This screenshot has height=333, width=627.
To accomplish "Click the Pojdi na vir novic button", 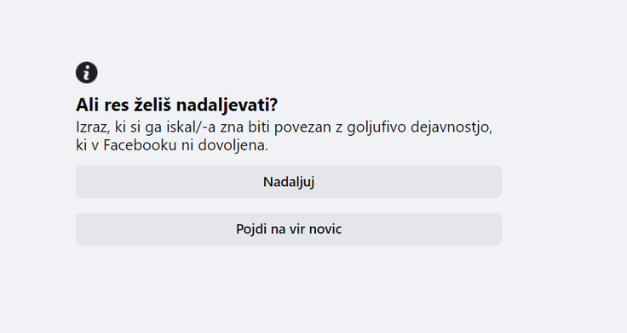I will (x=289, y=229).
